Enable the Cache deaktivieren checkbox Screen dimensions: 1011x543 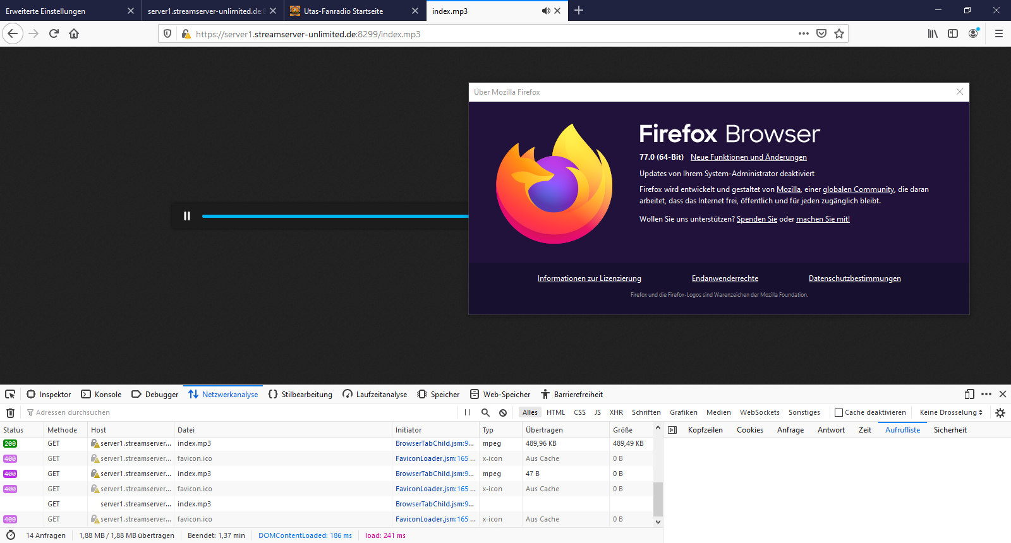point(839,412)
